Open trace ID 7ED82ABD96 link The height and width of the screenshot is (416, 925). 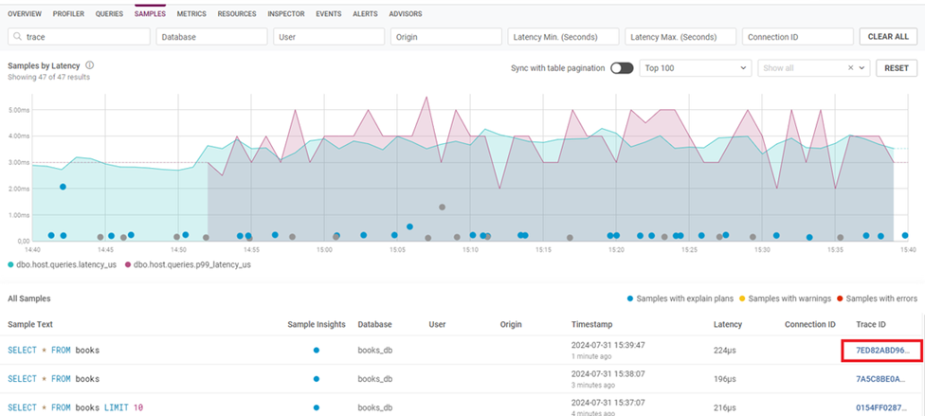(x=881, y=351)
